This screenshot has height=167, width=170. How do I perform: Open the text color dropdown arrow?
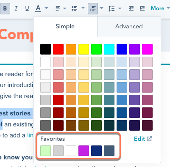(x=46, y=8)
